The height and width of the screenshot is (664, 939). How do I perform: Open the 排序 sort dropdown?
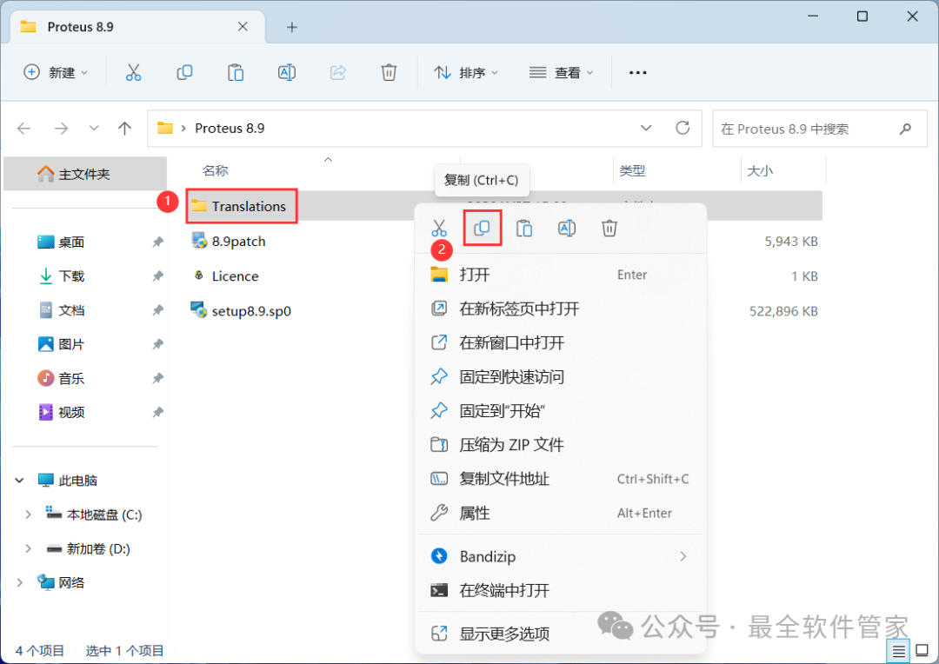click(x=467, y=72)
